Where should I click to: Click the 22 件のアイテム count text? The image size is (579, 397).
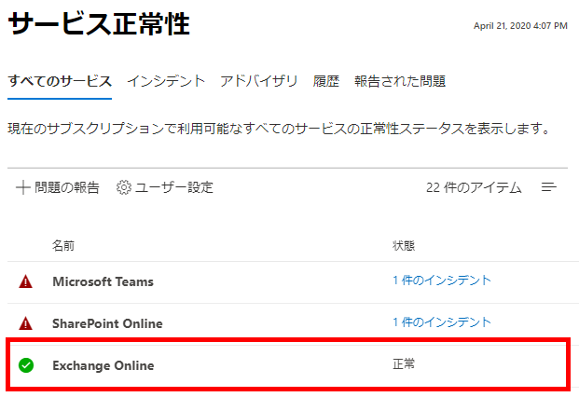(x=474, y=187)
